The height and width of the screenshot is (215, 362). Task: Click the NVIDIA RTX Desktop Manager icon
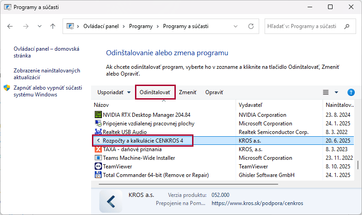[x=98, y=115]
